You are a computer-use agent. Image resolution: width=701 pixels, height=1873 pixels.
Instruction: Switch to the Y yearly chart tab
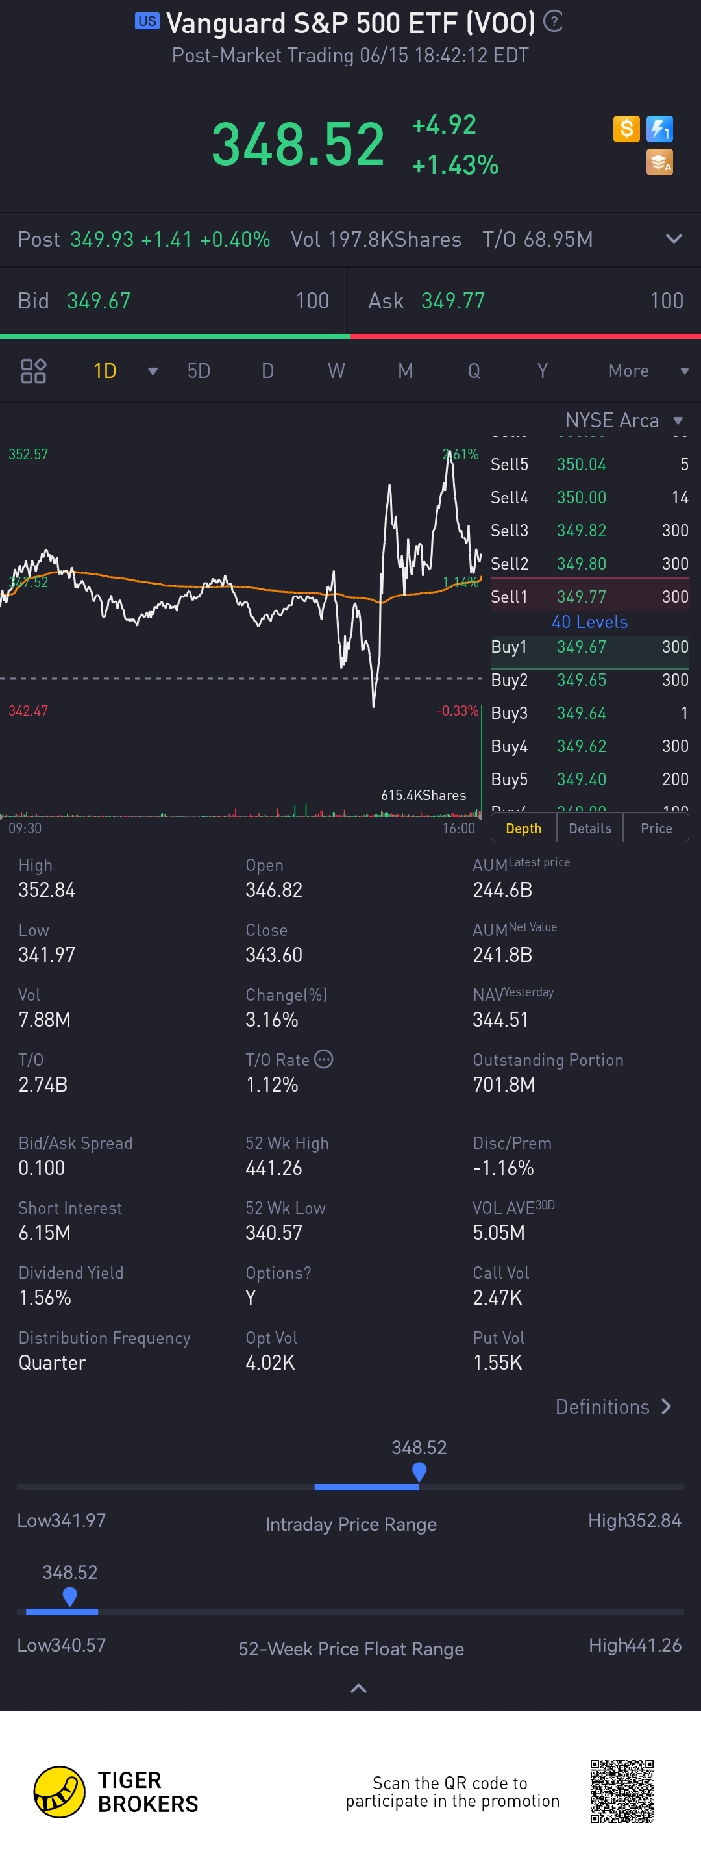point(542,371)
